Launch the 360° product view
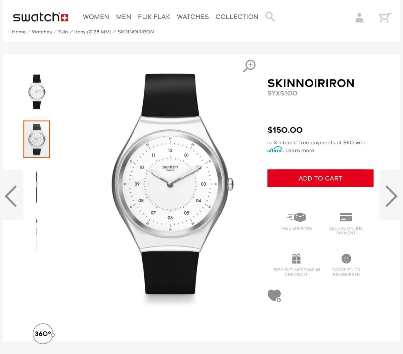Viewport: 403px width, 354px height. [x=43, y=334]
